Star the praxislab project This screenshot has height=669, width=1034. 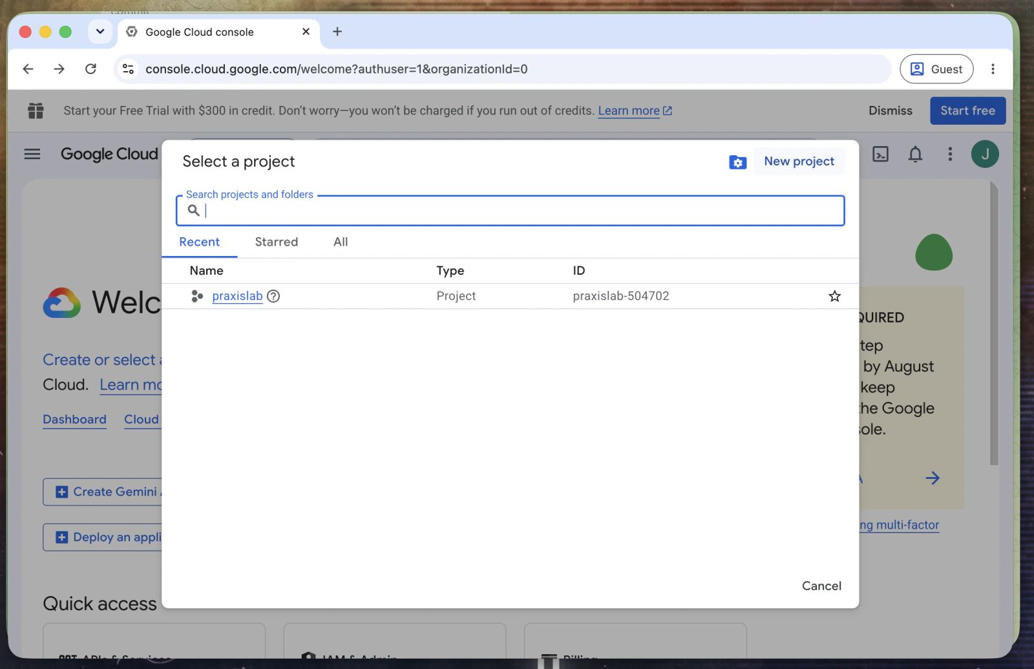tap(835, 296)
